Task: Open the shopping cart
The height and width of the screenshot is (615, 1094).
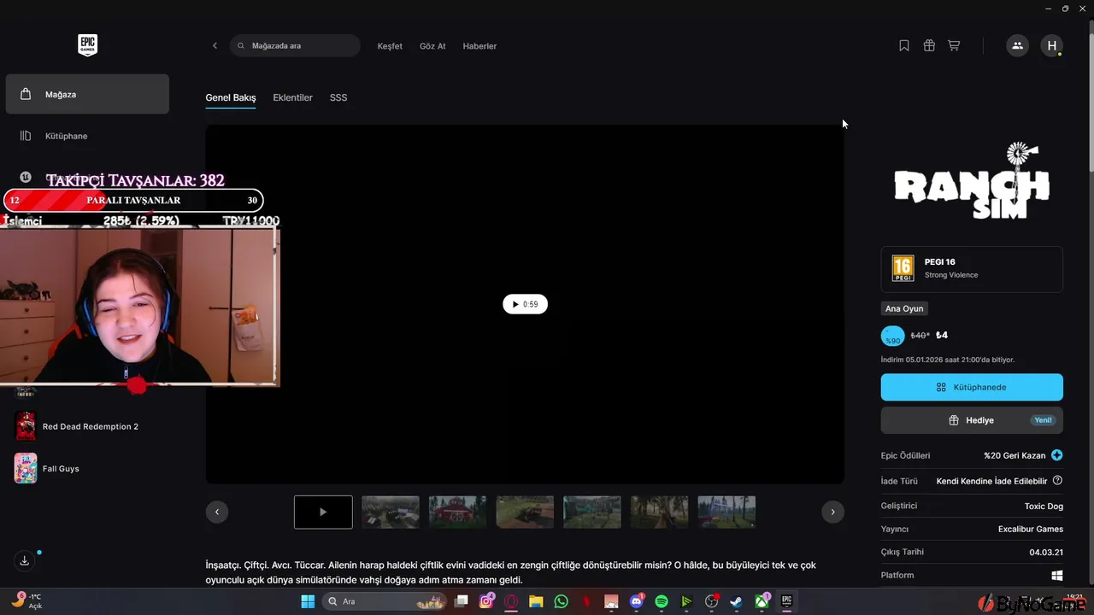Action: coord(954,46)
